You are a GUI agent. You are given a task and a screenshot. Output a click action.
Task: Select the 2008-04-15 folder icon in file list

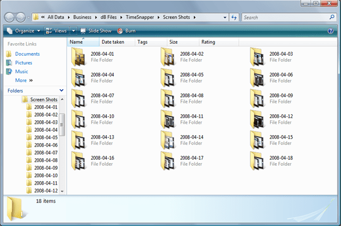click(257, 140)
